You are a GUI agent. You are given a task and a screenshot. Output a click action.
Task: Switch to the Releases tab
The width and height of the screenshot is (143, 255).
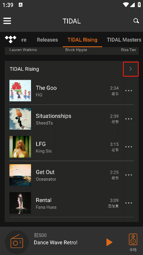pyautogui.click(x=48, y=40)
